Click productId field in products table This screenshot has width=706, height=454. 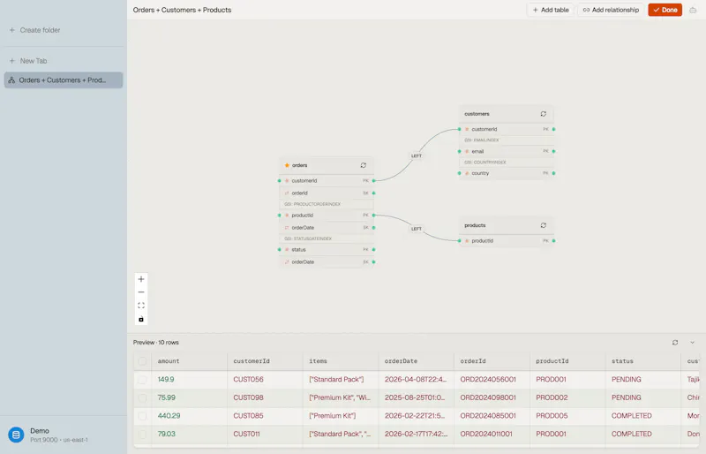point(507,241)
